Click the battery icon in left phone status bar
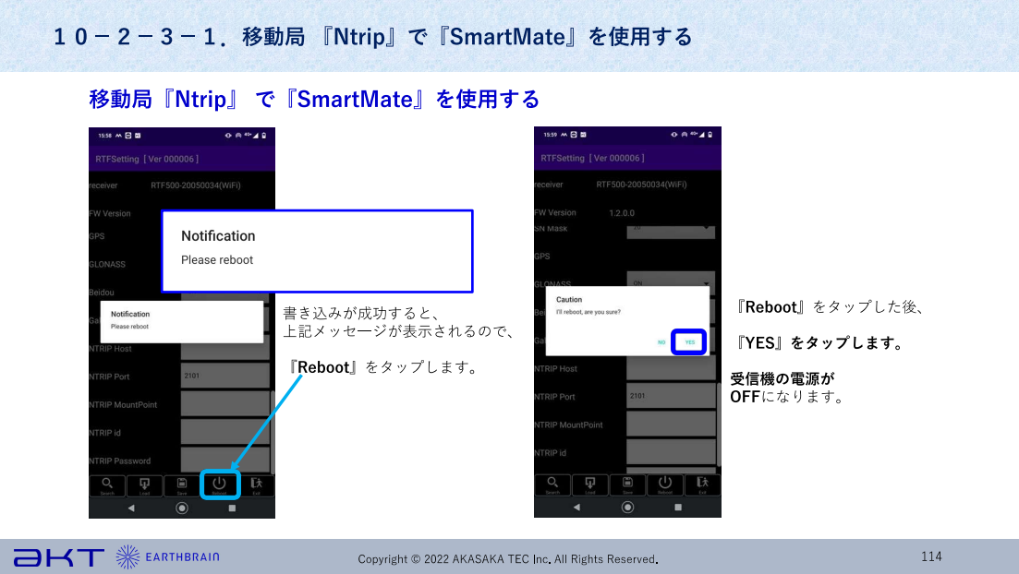The width and height of the screenshot is (1019, 574). tap(264, 136)
